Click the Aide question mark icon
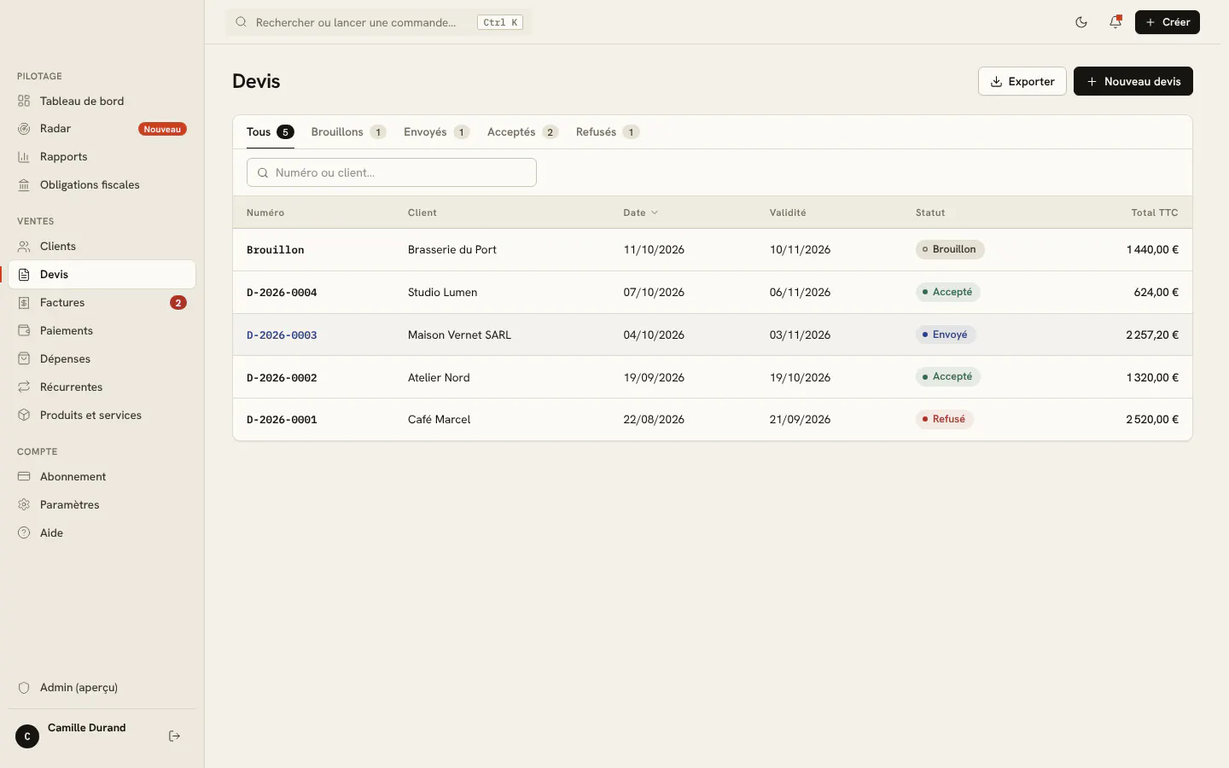1229x768 pixels. click(x=24, y=533)
